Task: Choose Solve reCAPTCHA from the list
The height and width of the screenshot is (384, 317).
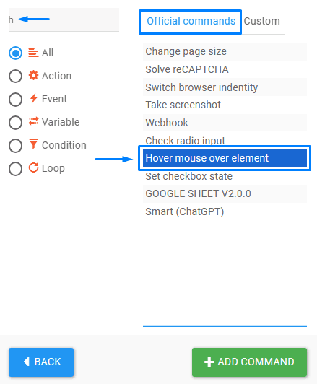Action: coord(225,69)
